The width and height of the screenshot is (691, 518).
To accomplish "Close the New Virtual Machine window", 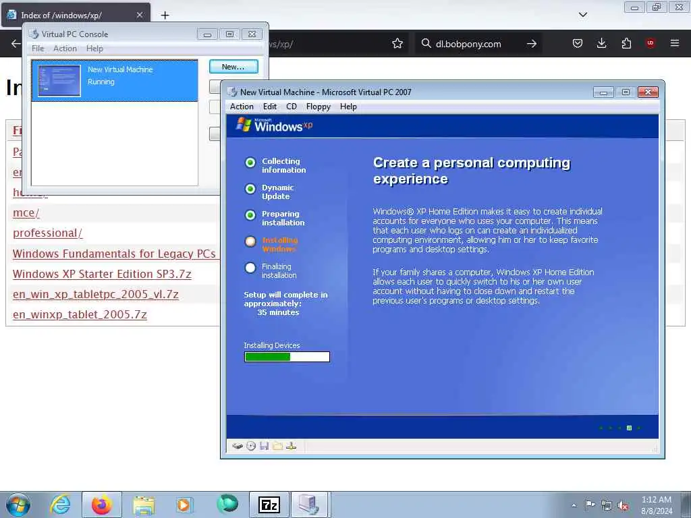I will point(648,92).
